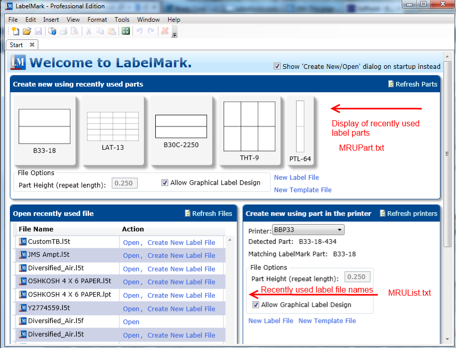Open the Format menu
This screenshot has width=456, height=348.
point(97,19)
